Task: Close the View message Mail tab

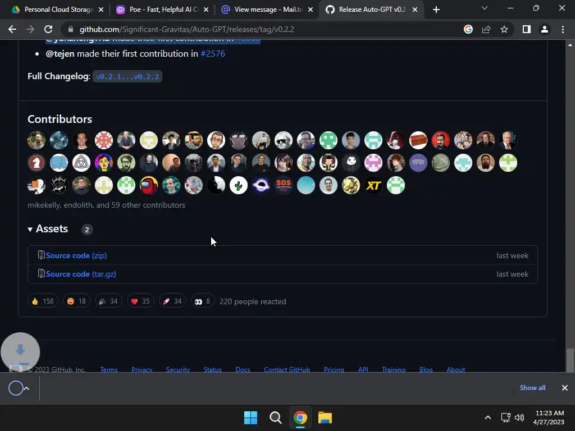Action: (311, 10)
